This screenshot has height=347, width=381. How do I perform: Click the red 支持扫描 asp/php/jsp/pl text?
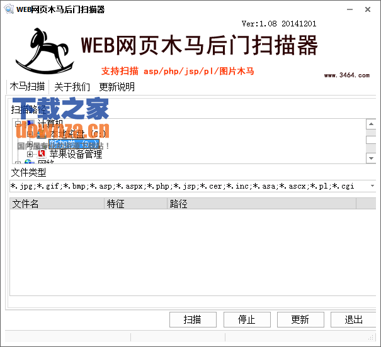coord(178,71)
